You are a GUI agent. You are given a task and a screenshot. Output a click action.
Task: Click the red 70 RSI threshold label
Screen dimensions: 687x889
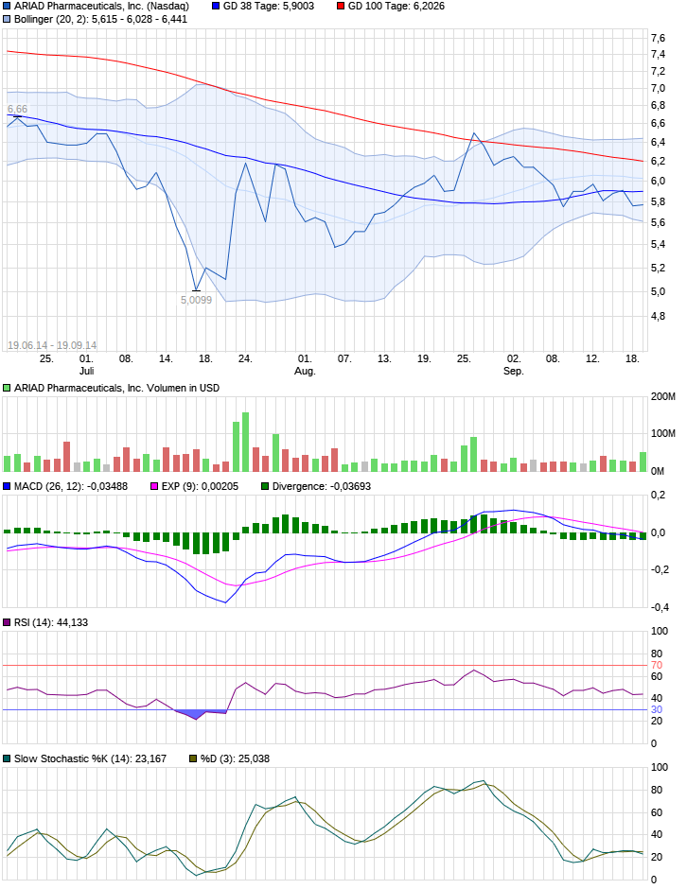(x=657, y=665)
